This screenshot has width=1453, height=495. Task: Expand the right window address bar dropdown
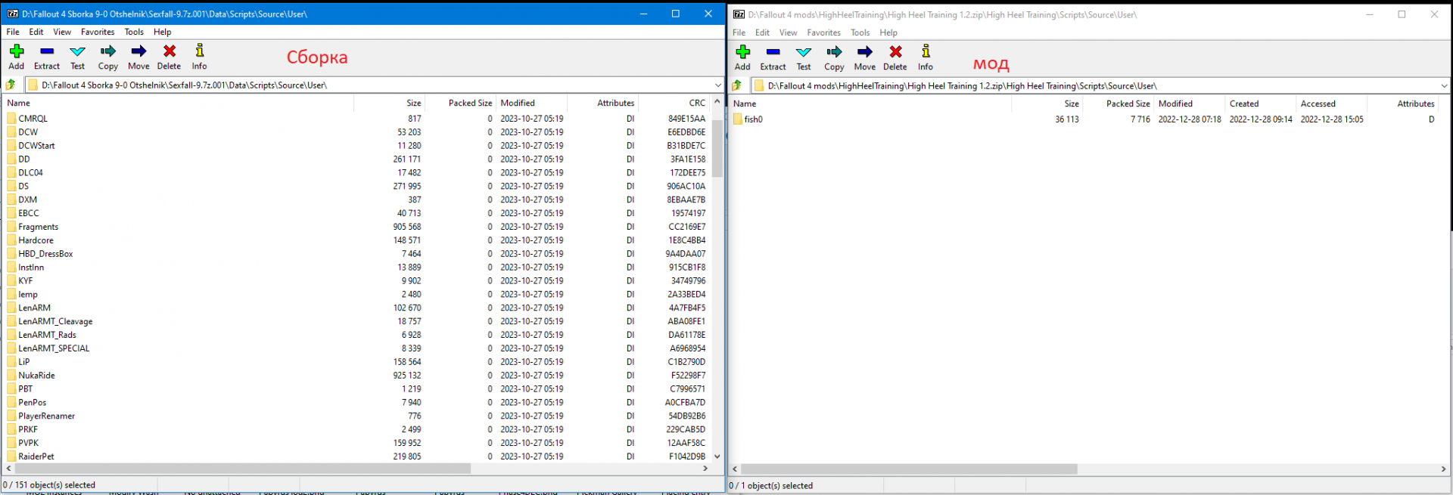[1444, 85]
